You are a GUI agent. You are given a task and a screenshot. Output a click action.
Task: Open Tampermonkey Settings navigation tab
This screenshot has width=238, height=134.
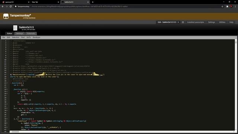[212, 22]
